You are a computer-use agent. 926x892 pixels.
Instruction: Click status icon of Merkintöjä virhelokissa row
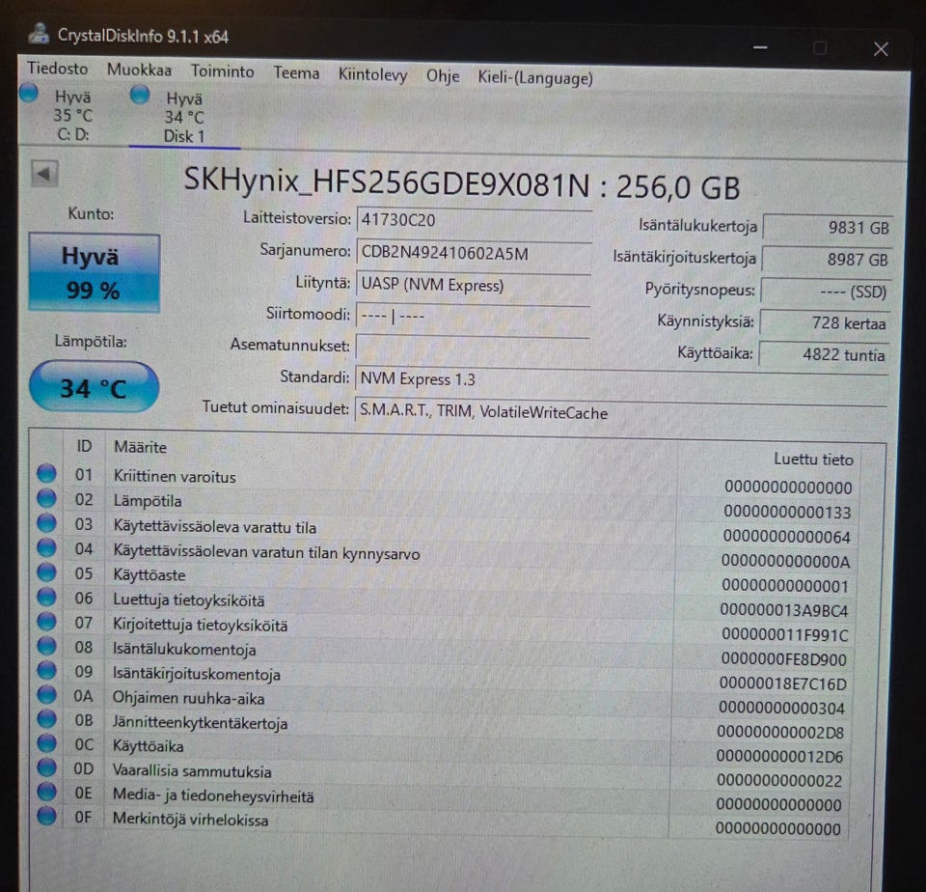[46, 816]
